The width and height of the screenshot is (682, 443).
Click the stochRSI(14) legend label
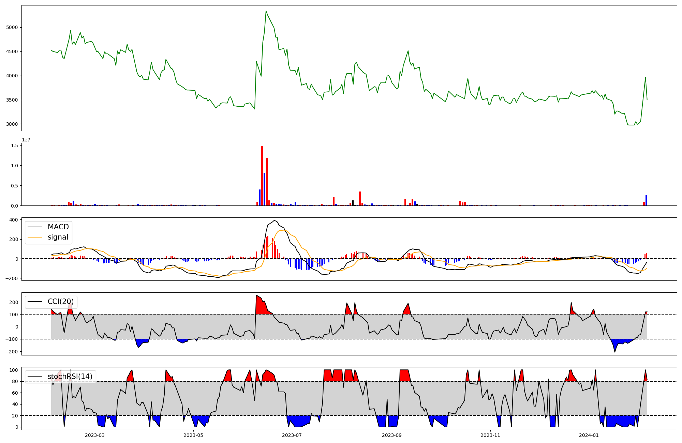click(x=70, y=377)
